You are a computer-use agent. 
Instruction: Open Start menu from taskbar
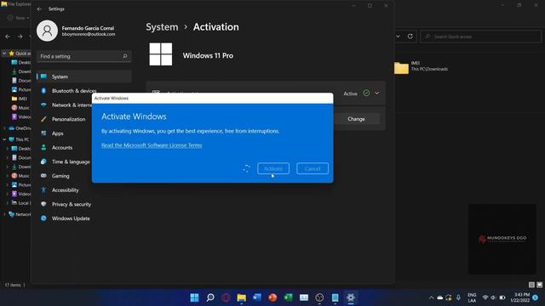(x=195, y=297)
